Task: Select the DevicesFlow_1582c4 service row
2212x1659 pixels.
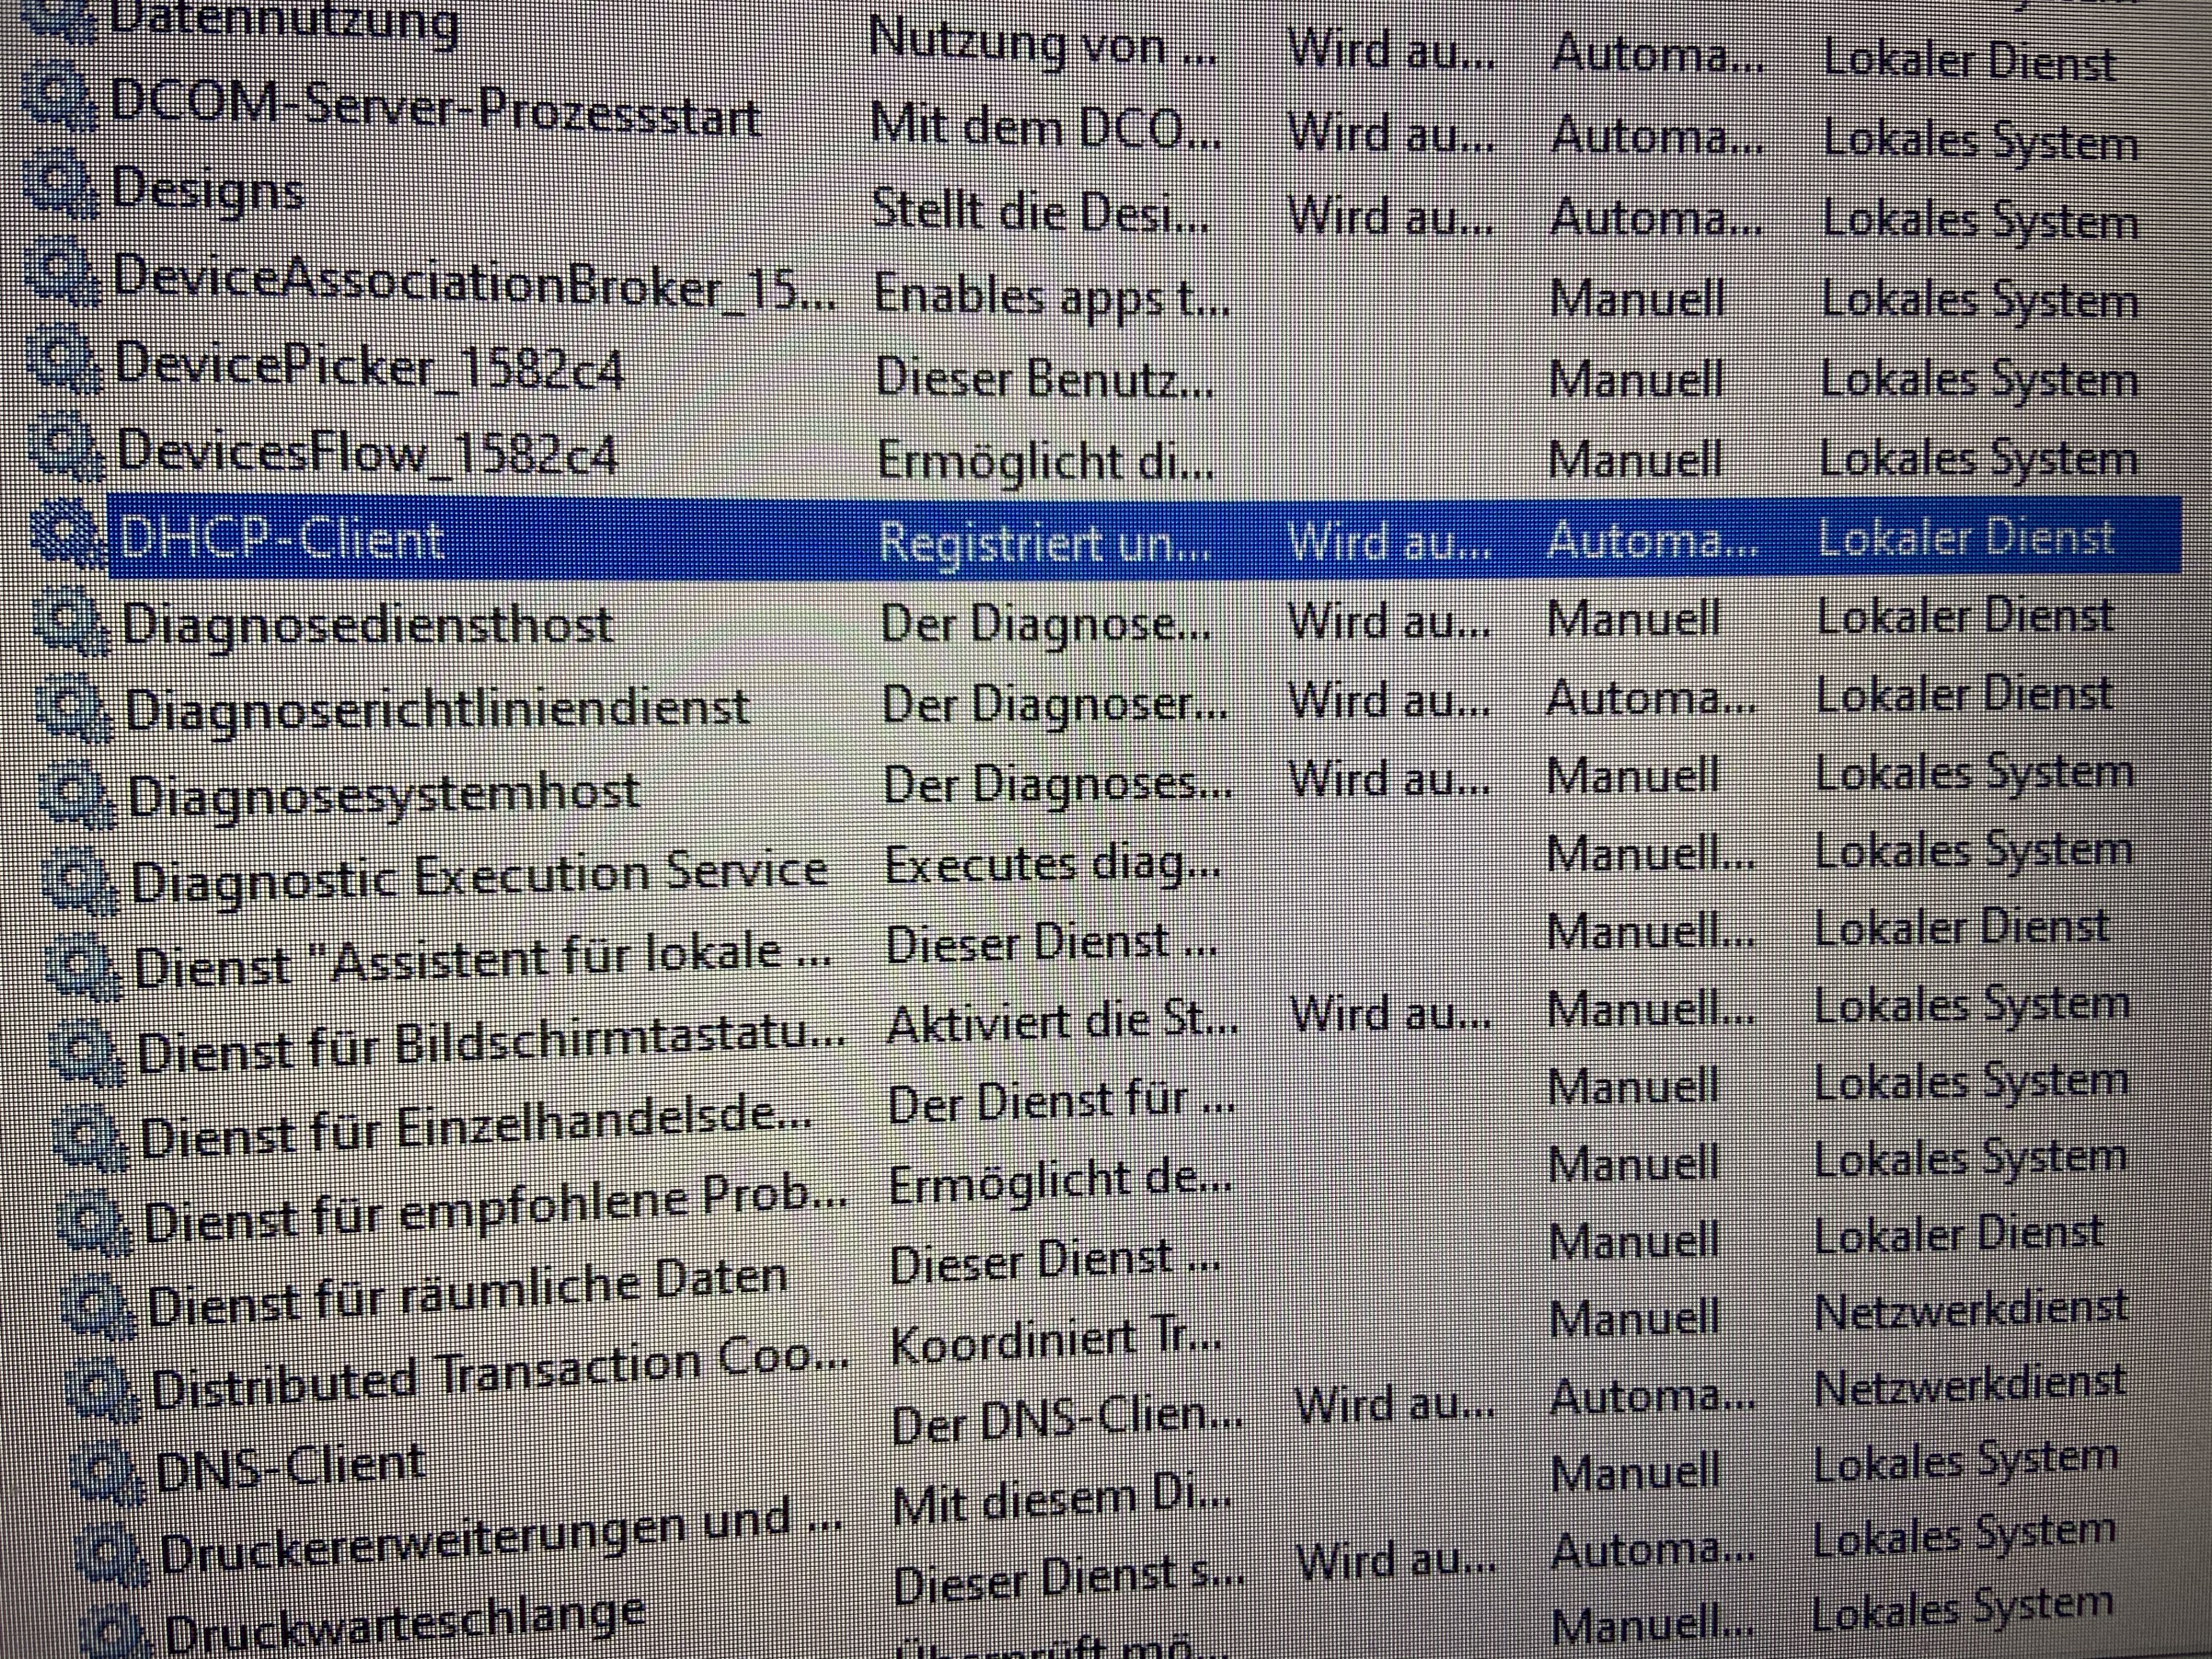Action: point(366,453)
